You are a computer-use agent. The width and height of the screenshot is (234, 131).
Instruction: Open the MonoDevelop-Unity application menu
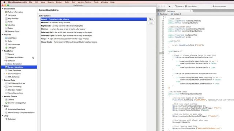(x=17, y=2)
